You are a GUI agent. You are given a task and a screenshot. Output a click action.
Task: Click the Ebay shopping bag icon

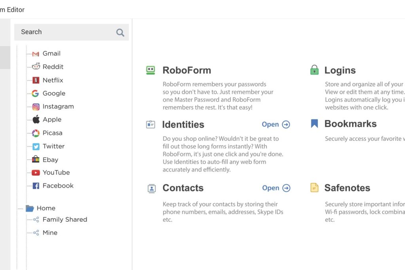[x=36, y=159]
